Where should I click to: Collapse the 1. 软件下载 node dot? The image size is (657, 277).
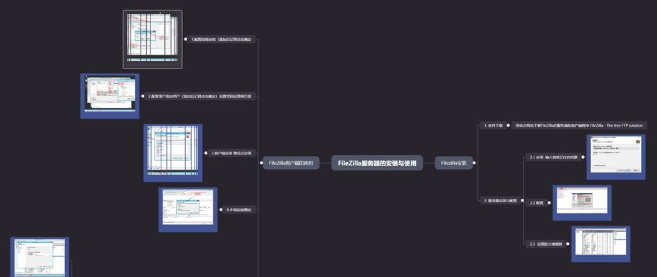tap(509, 125)
